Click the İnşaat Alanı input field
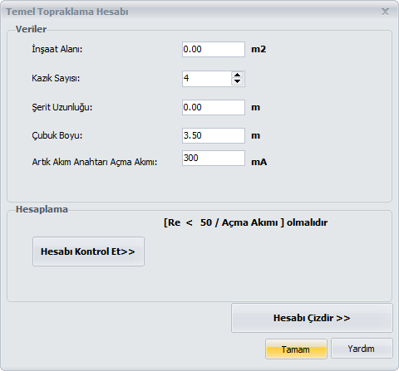 214,49
